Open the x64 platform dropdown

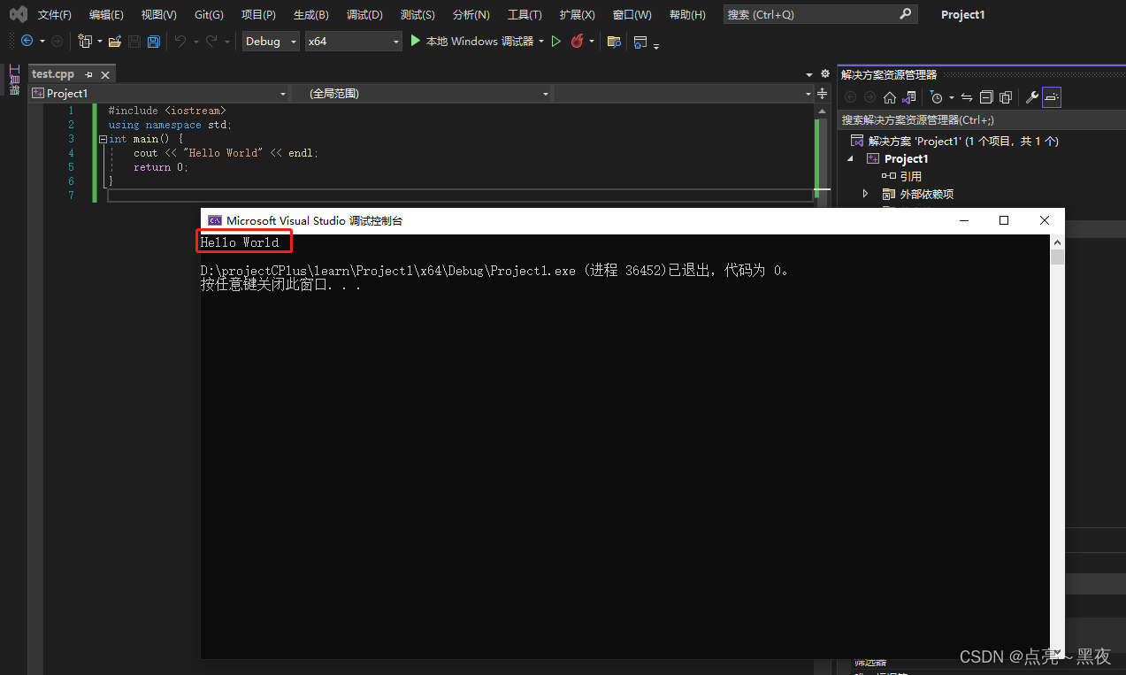click(353, 42)
